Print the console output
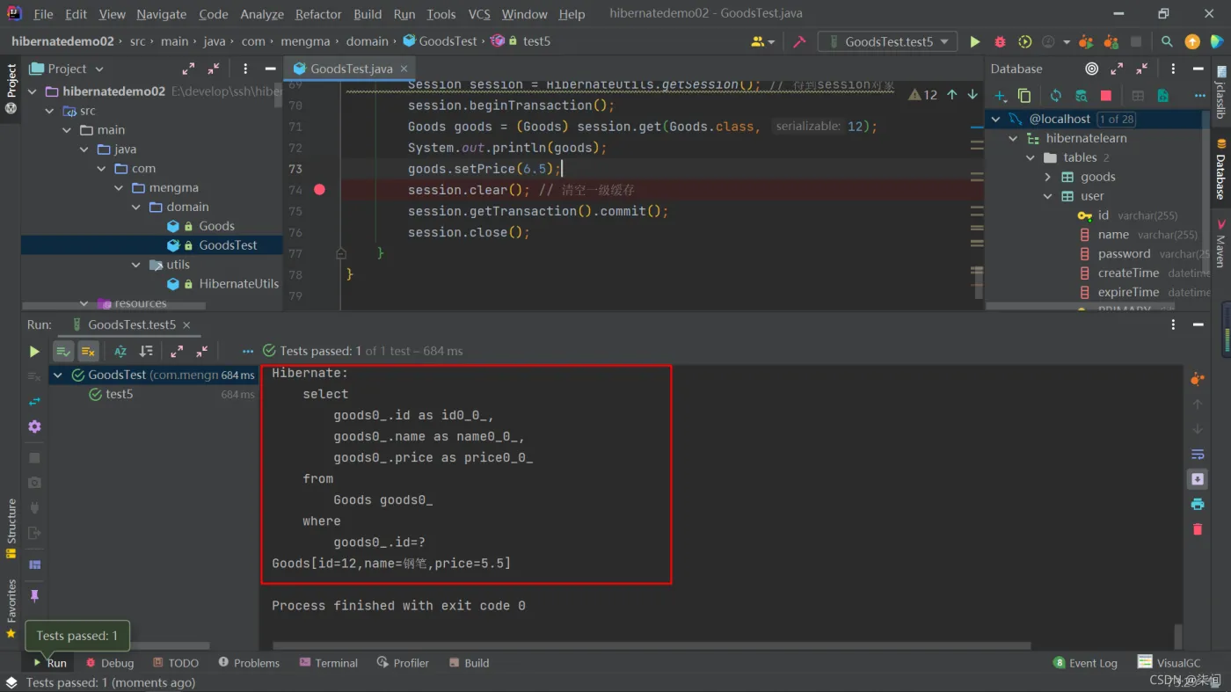 click(x=1198, y=504)
